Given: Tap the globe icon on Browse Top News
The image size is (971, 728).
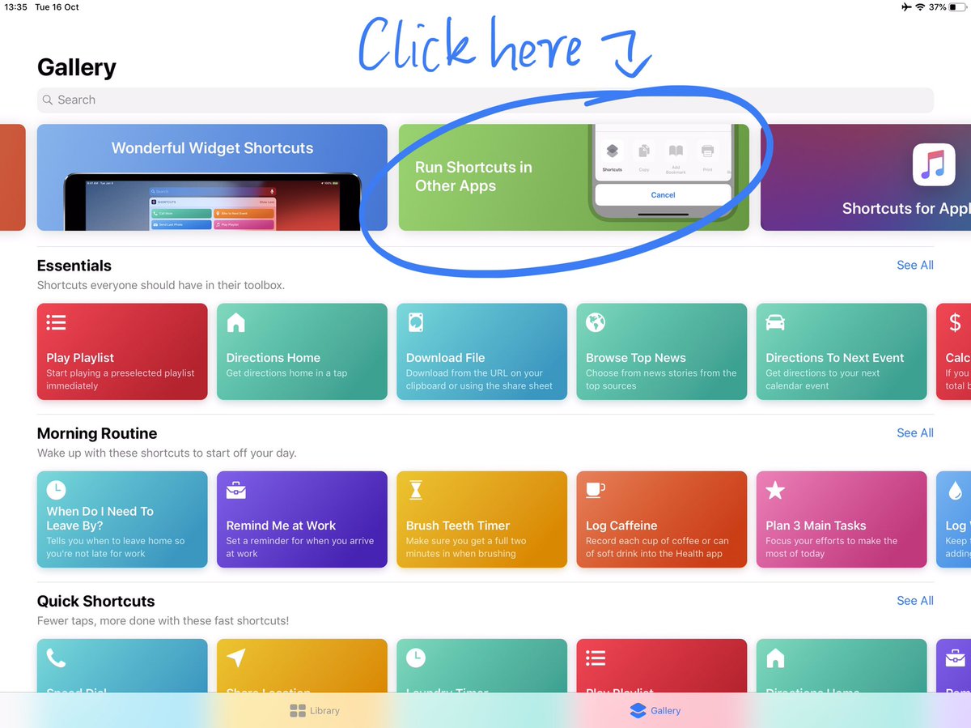Looking at the screenshot, I should [x=596, y=322].
